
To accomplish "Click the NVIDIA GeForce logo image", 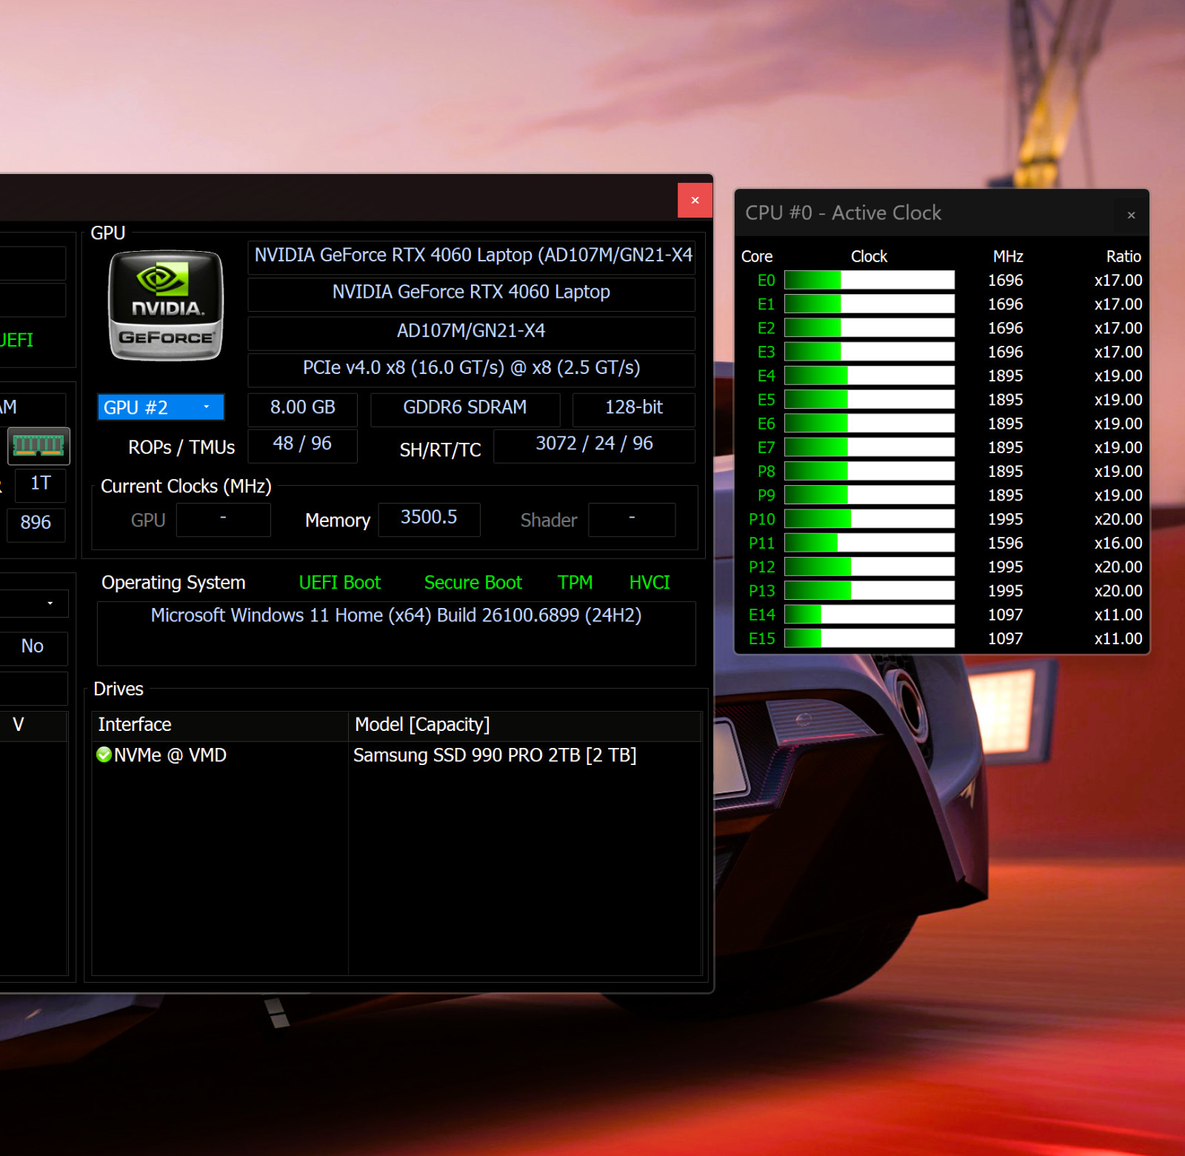I will (x=166, y=305).
